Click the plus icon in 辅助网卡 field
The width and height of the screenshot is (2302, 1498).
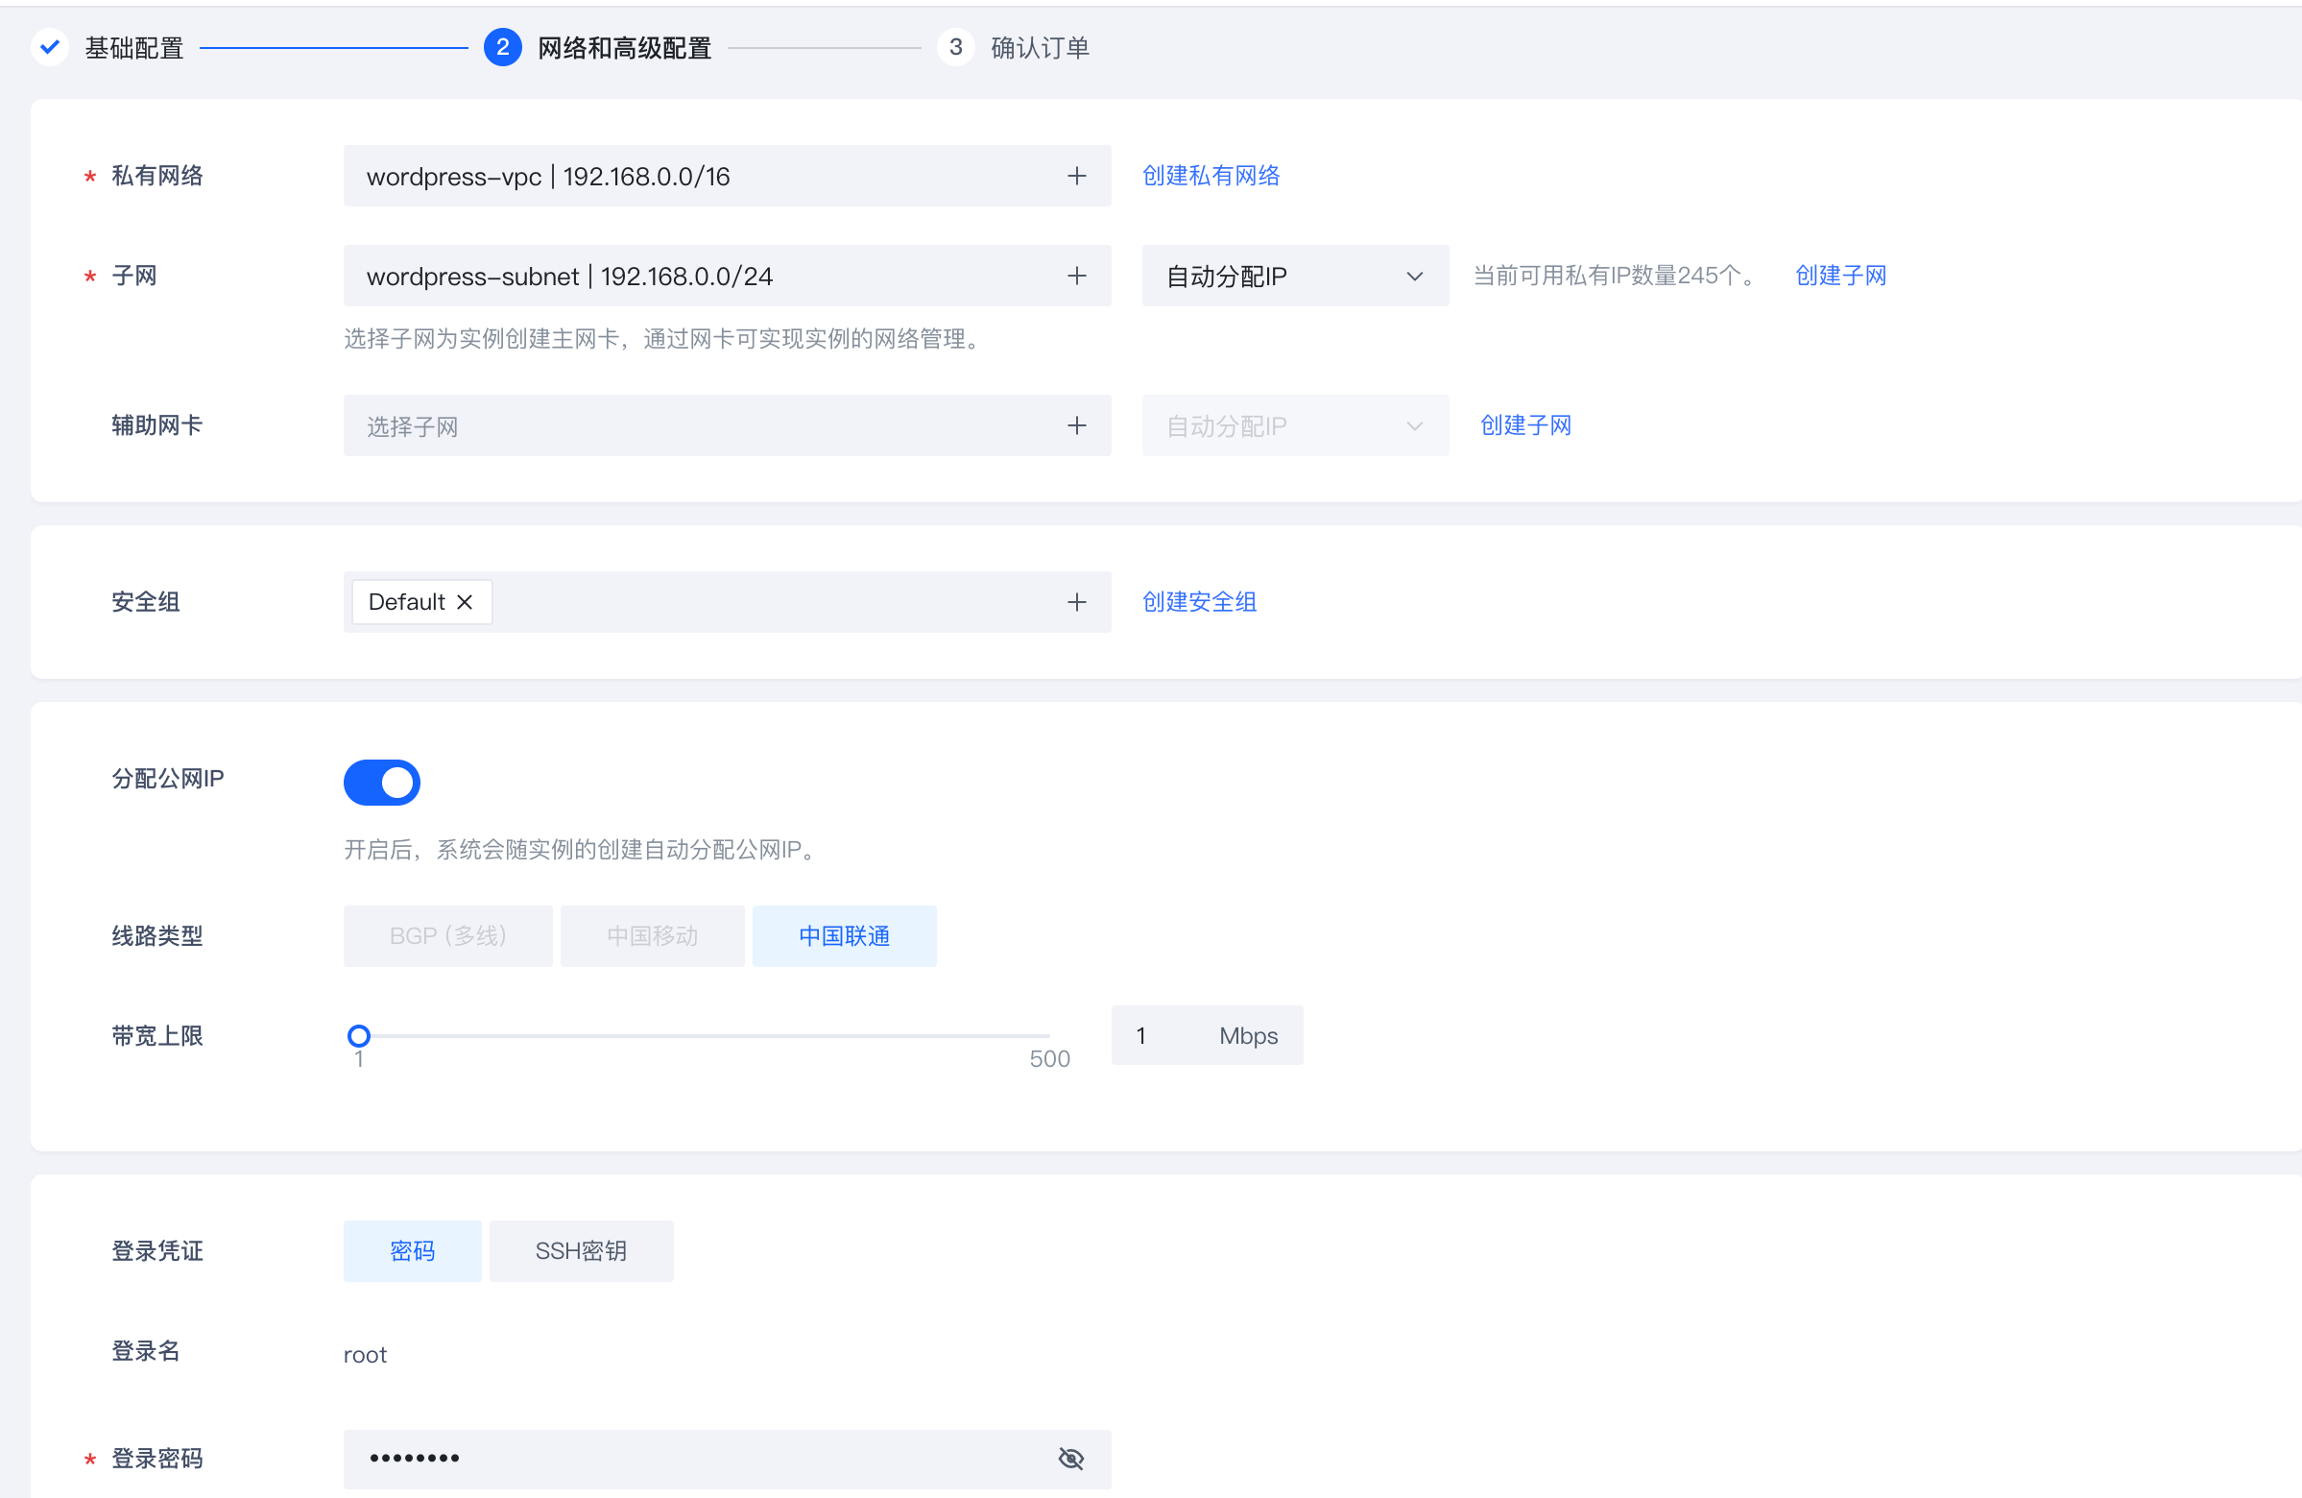tap(1075, 425)
